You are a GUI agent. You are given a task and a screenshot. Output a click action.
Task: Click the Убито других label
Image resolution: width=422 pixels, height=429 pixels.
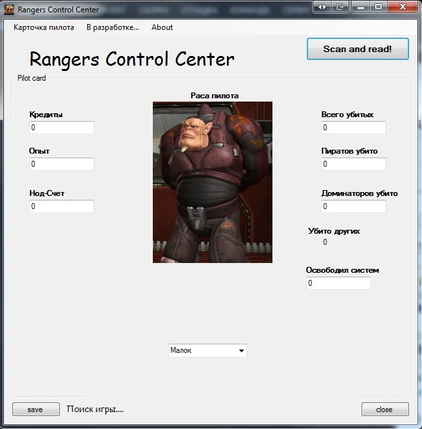click(x=334, y=231)
